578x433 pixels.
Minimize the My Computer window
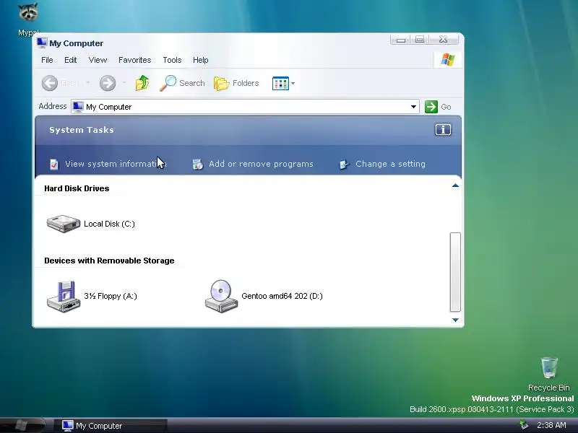coord(401,40)
